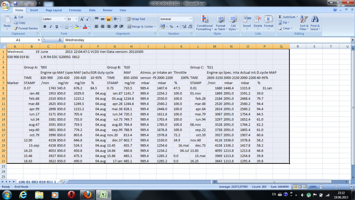
Task: Open Firefox from the taskbar
Action: (87, 195)
